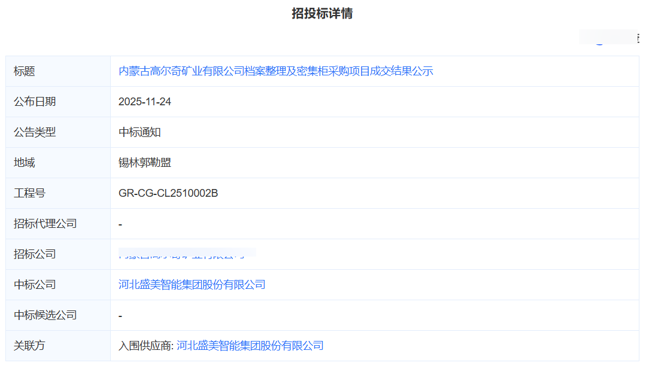Image resolution: width=646 pixels, height=384 pixels.
Task: Open the 河北盛美智能集团股份有限公司 winning company link
Action: pos(192,284)
